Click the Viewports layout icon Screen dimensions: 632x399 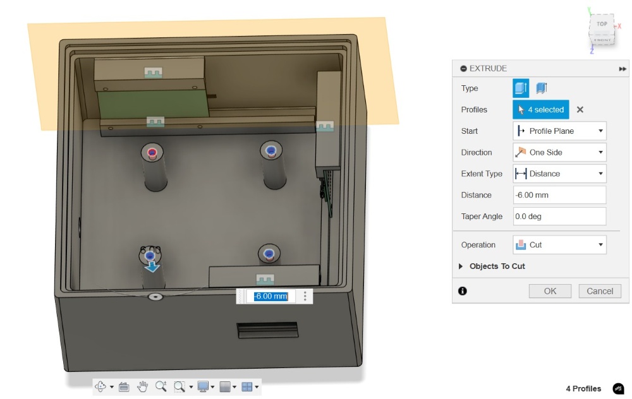point(246,387)
